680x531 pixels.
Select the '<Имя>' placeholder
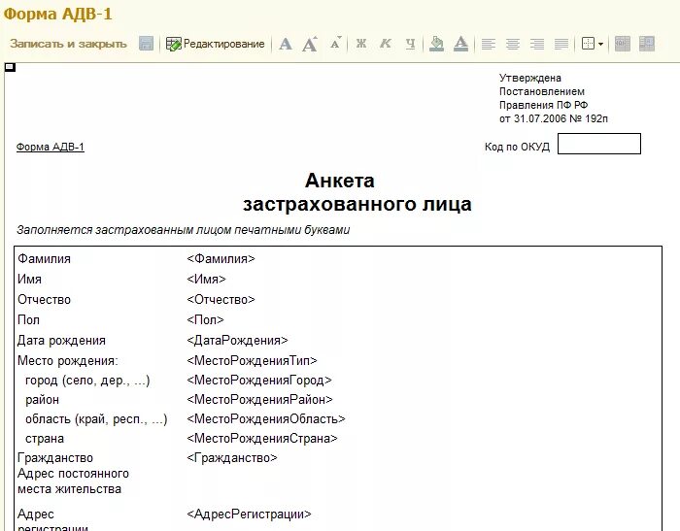[206, 280]
